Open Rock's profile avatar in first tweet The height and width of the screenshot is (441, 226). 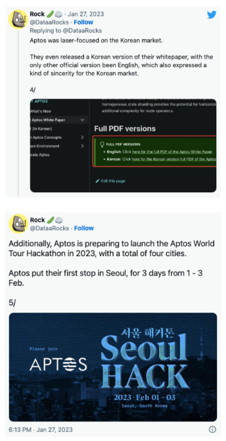point(18,19)
